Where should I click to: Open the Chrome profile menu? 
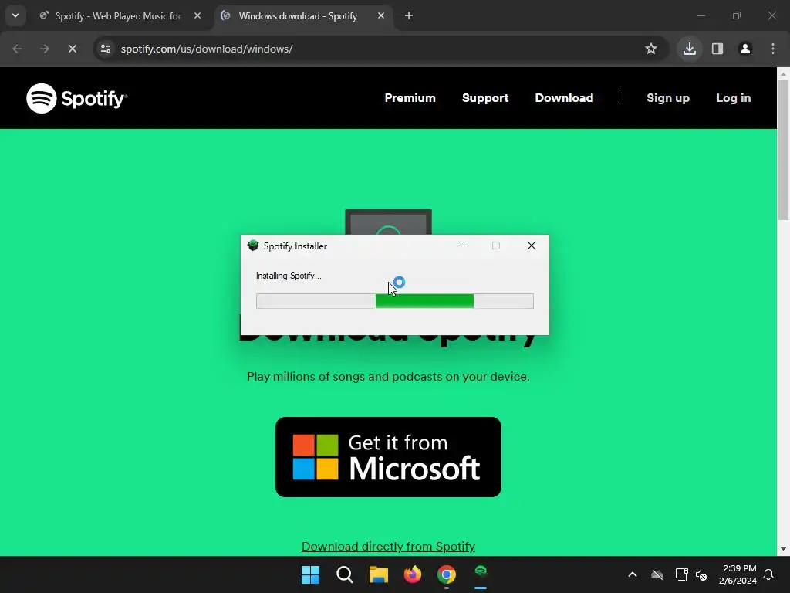745,49
